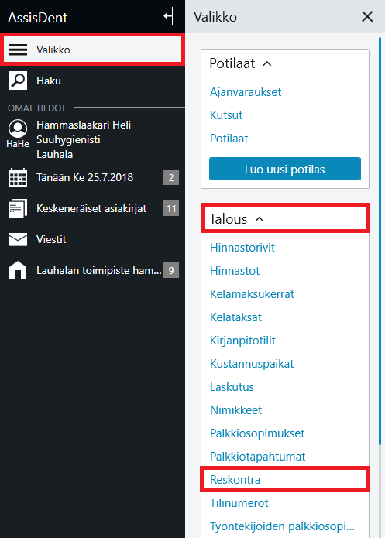Open the Reskontra link
Screen dimensions: 385x538
235,480
